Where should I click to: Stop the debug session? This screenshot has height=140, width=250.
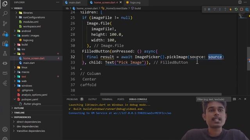(241, 9)
